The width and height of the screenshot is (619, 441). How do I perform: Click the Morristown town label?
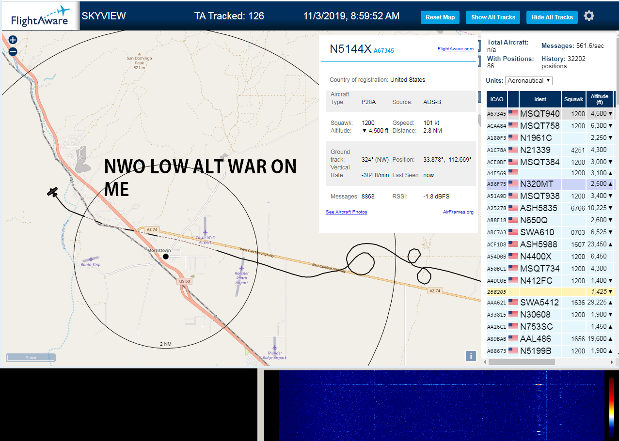click(159, 250)
